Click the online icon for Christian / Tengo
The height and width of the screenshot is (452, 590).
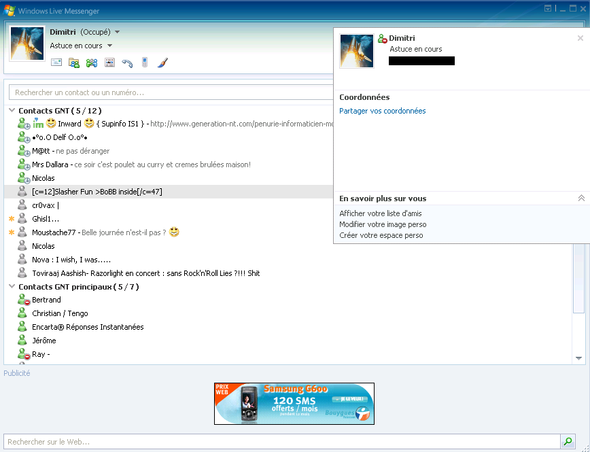(x=22, y=313)
